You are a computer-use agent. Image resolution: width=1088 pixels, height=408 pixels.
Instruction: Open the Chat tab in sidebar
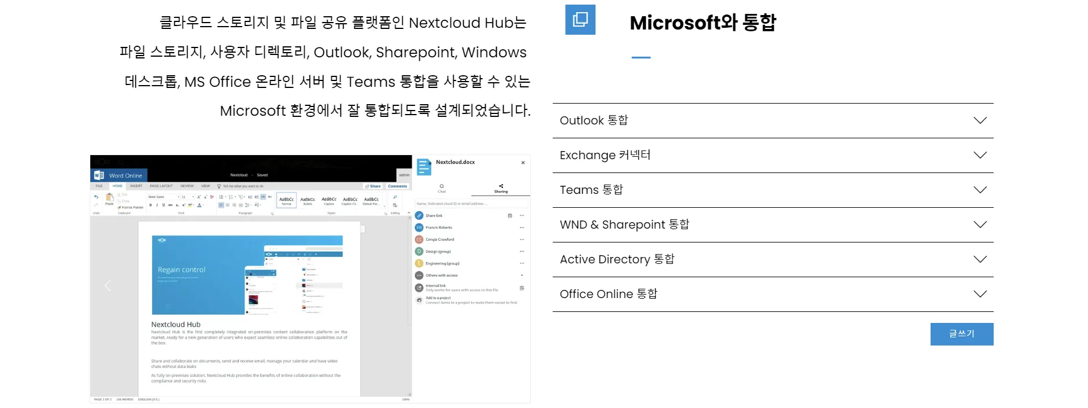point(442,189)
